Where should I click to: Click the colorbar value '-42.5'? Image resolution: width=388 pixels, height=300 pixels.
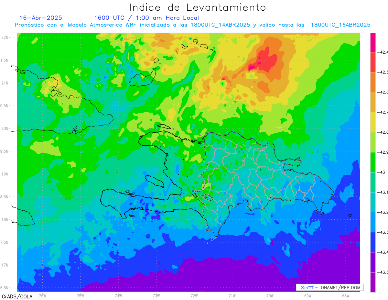tap(383, 72)
